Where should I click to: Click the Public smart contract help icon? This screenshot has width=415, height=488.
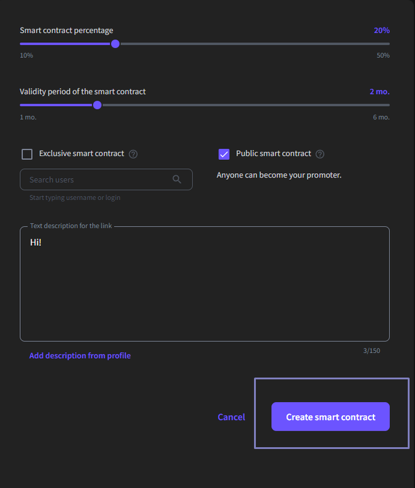320,154
